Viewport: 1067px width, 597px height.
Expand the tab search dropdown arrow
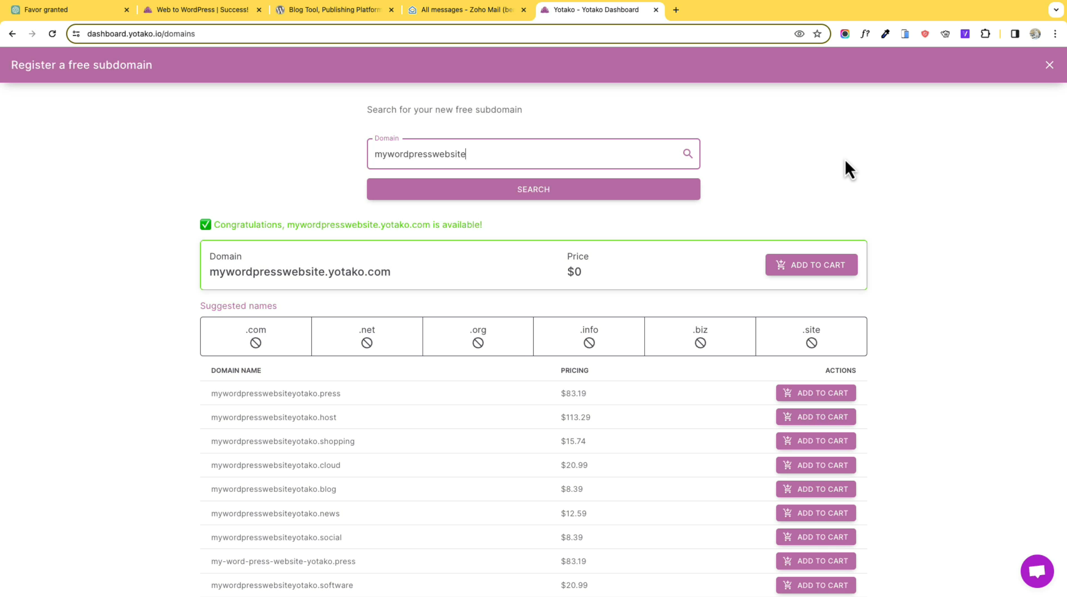(1056, 10)
